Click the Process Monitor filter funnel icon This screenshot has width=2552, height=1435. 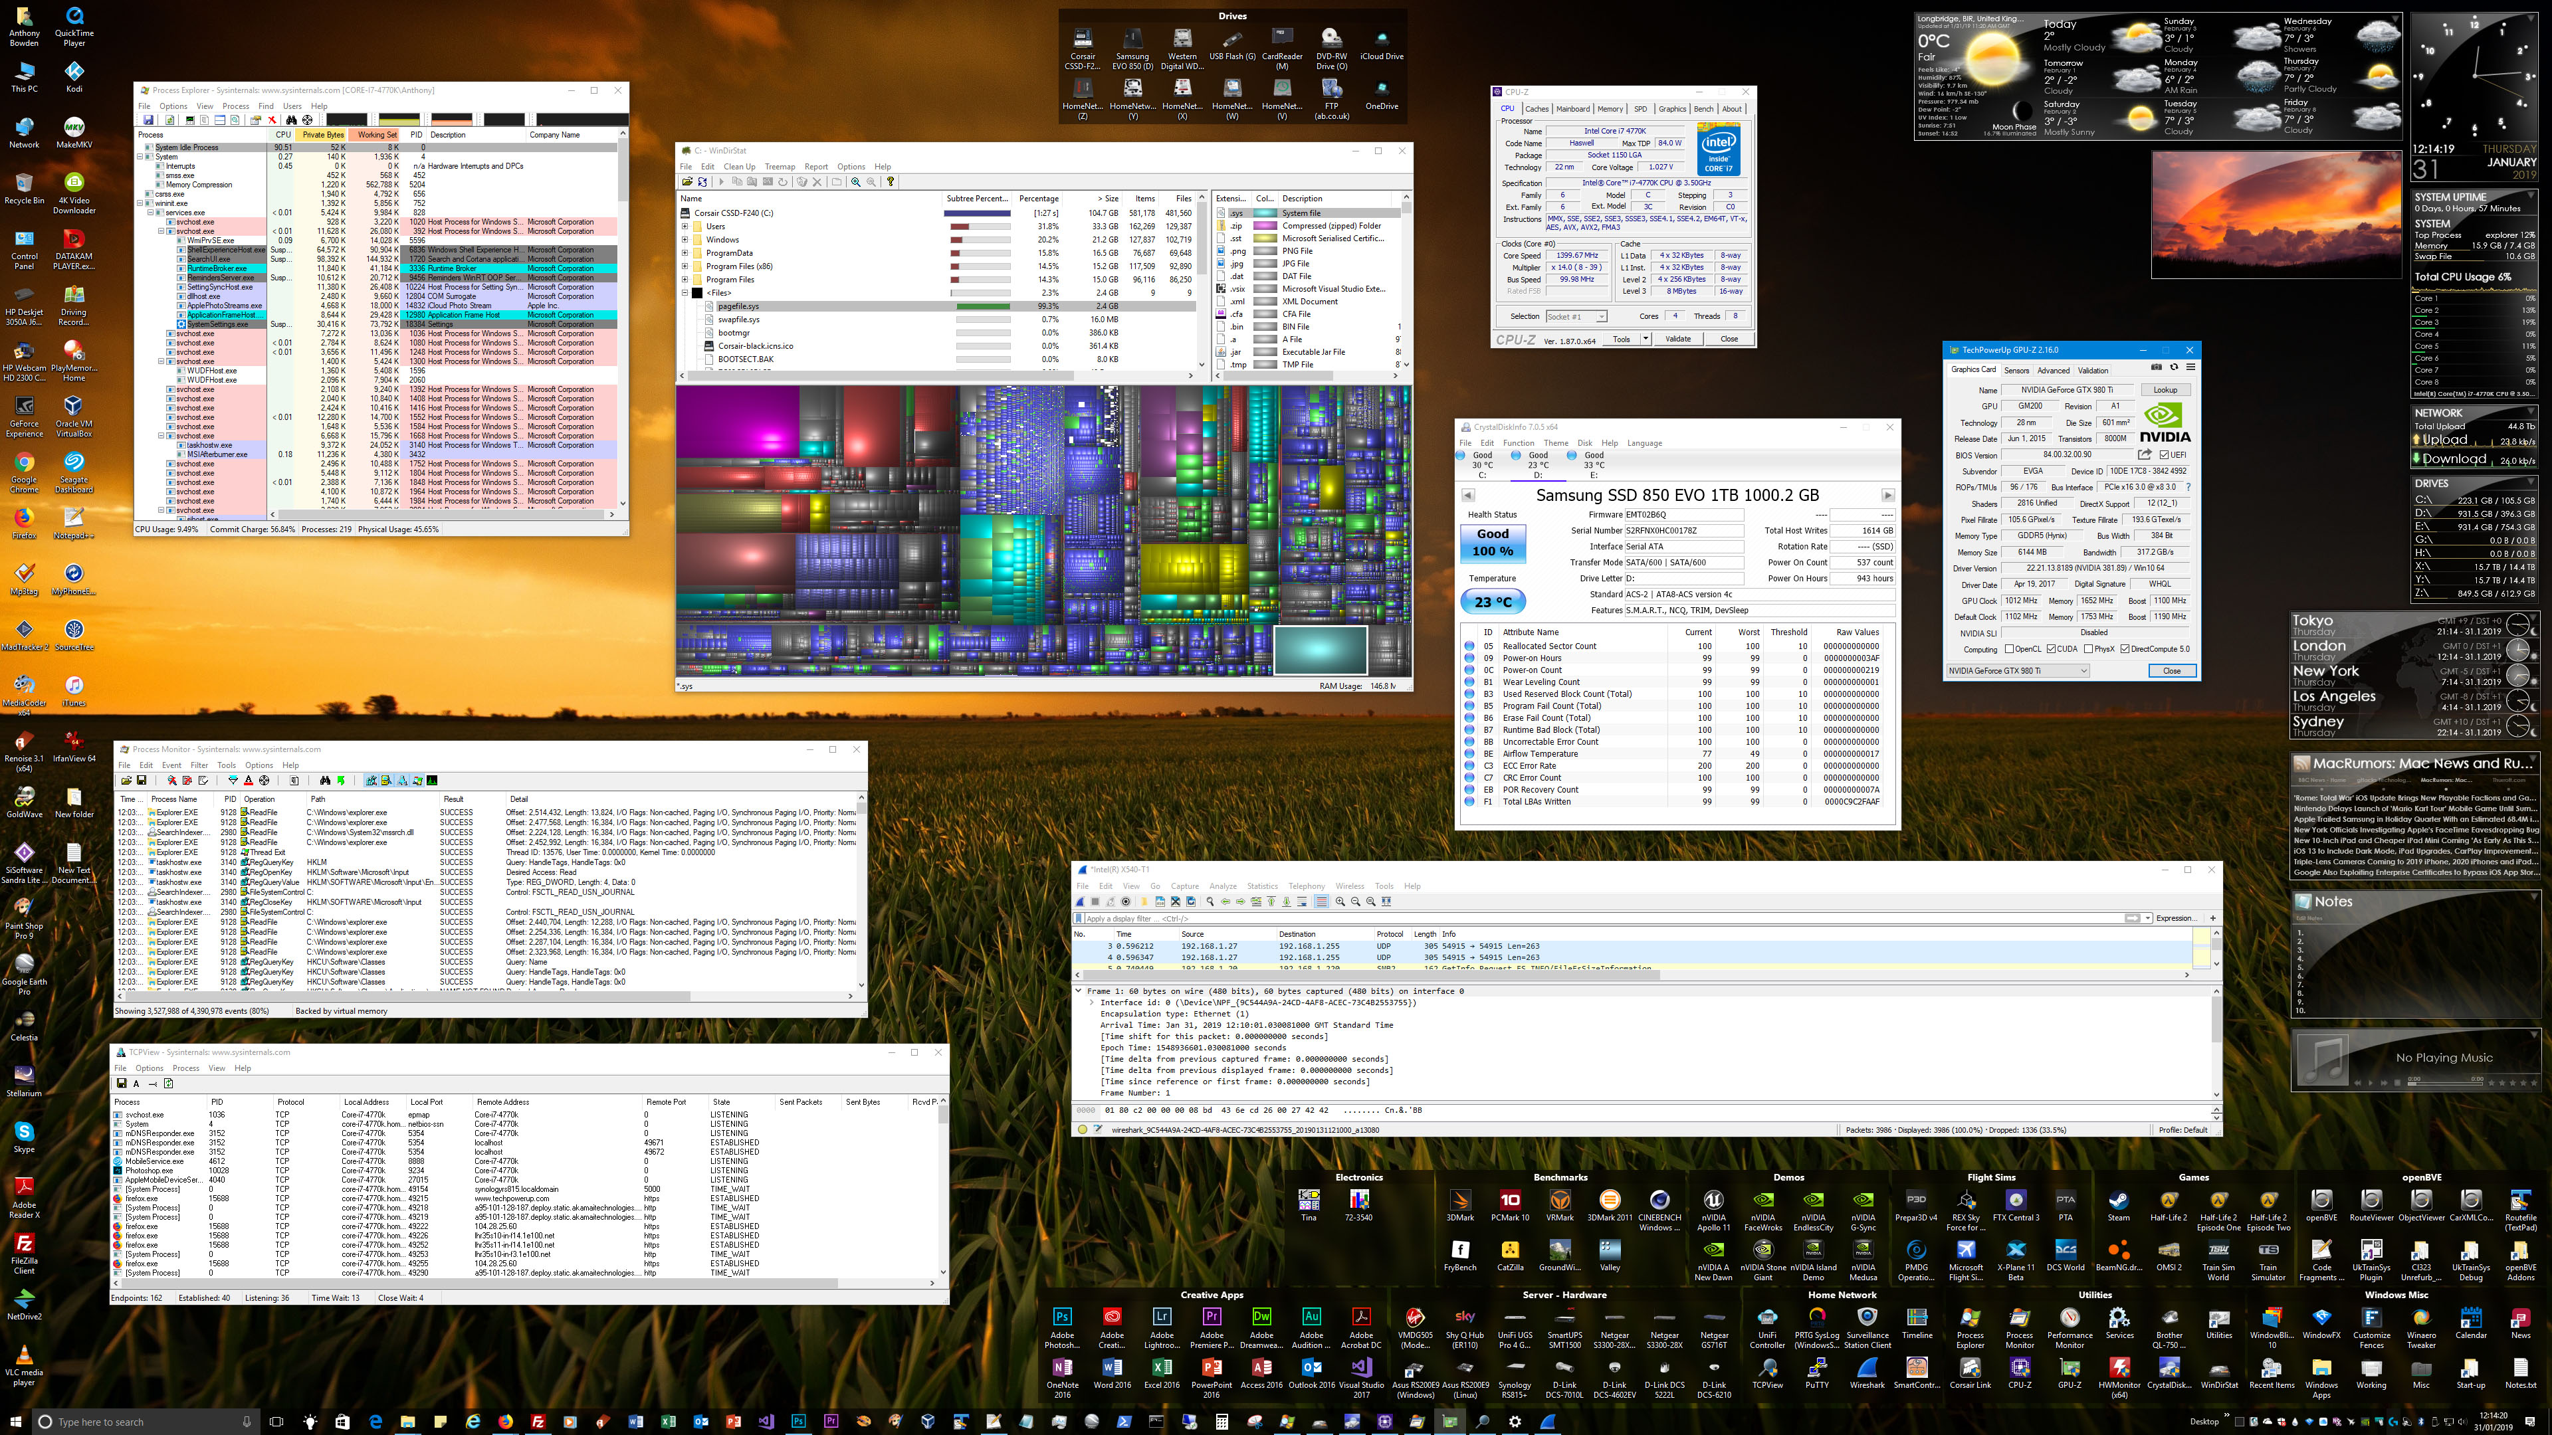(x=234, y=781)
